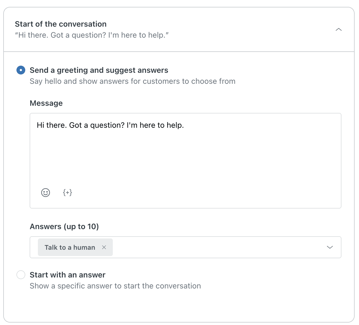
Task: Remove "Talk to a human" using its X icon
Action: tap(104, 247)
